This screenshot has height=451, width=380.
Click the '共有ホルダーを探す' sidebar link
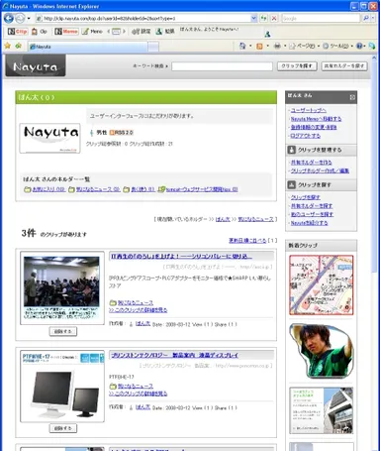[312, 206]
